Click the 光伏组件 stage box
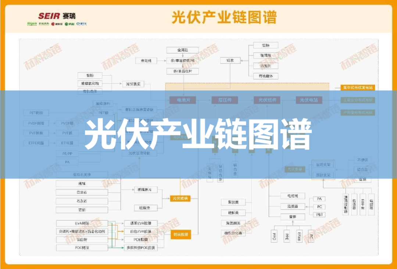Viewport: 397px width, 269px height. click(267, 100)
